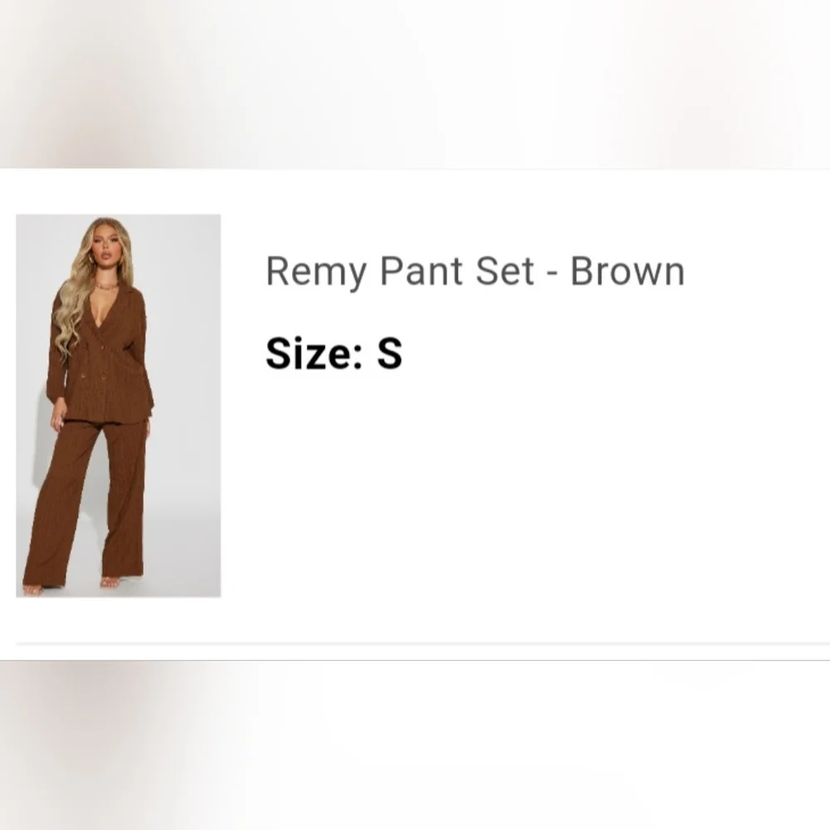This screenshot has height=830, width=830.
Task: Click the word "Brown" in the title
Action: point(627,271)
